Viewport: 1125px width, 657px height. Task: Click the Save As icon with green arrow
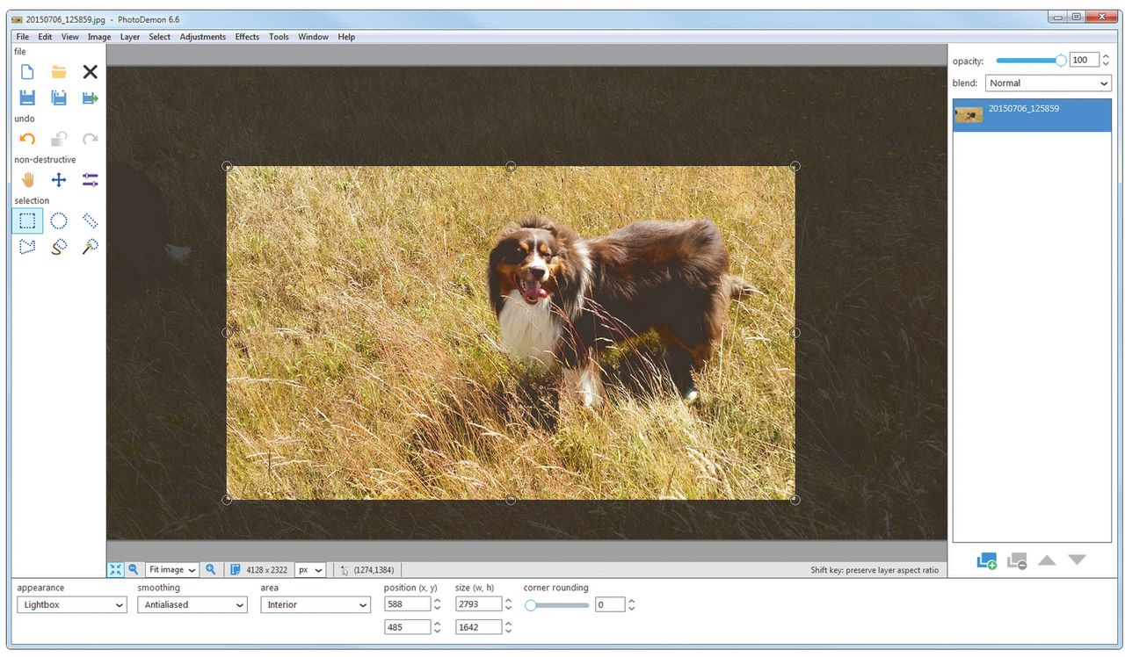pyautogui.click(x=90, y=97)
